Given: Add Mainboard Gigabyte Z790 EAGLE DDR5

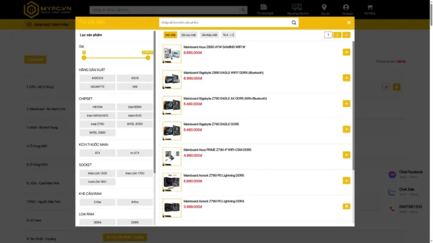Looking at the screenshot, I should click(x=347, y=129).
